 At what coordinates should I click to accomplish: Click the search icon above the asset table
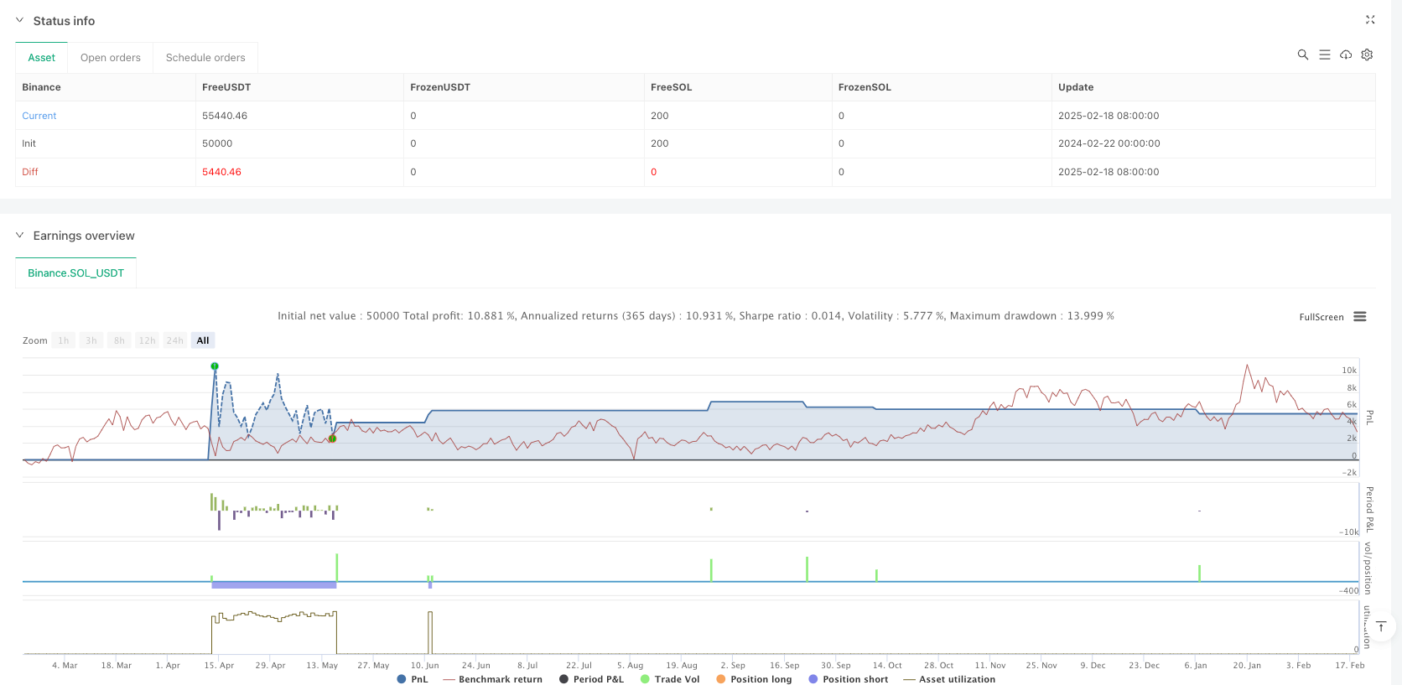pos(1302,54)
